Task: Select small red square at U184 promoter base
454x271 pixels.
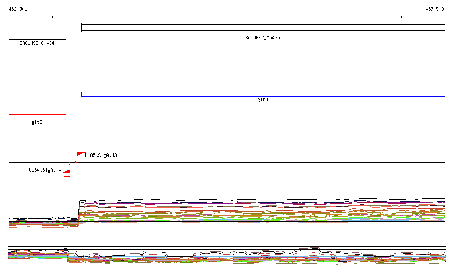Action: click(70, 163)
